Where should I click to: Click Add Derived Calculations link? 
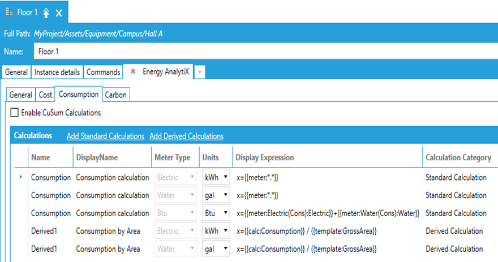pos(186,136)
